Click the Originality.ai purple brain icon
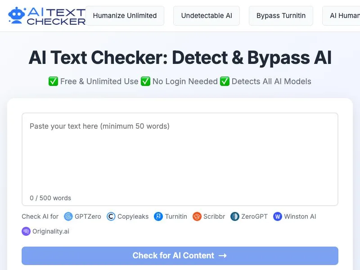Viewport: 360px width, 270px height. click(26, 231)
